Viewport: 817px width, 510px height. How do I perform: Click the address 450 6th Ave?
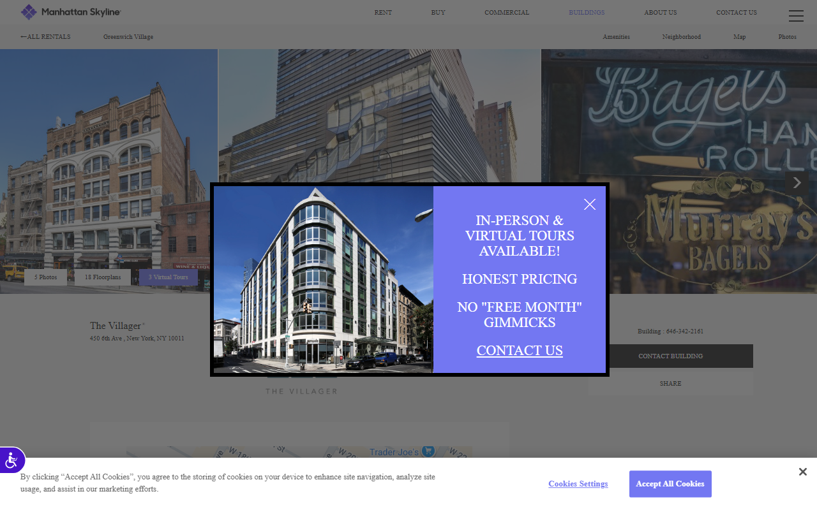[137, 339]
